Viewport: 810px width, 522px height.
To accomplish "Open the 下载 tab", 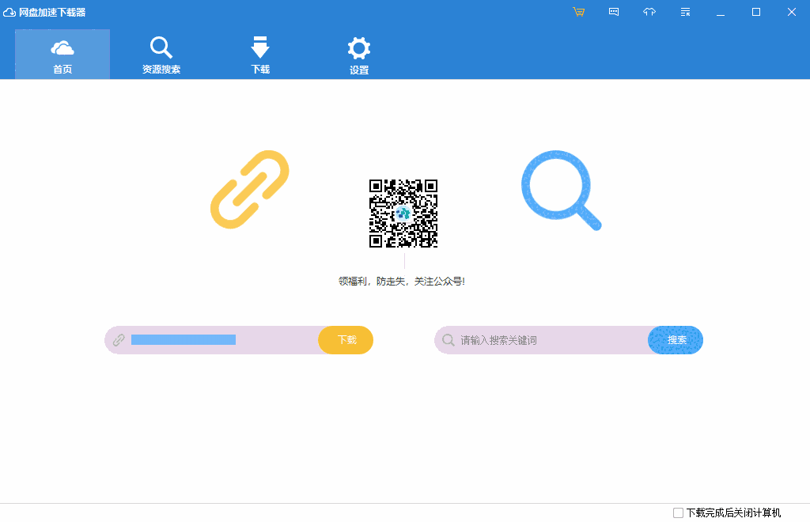I will [259, 53].
